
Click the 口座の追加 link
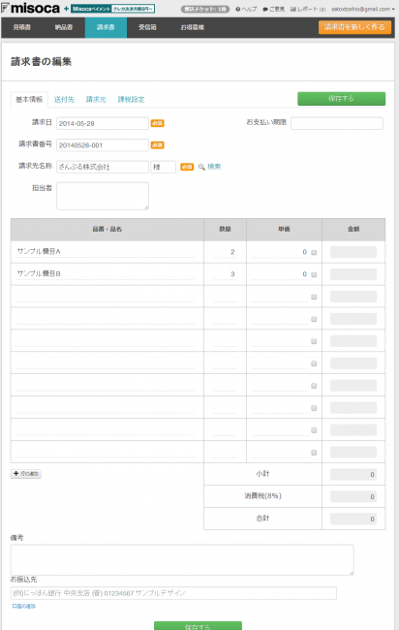tap(24, 607)
